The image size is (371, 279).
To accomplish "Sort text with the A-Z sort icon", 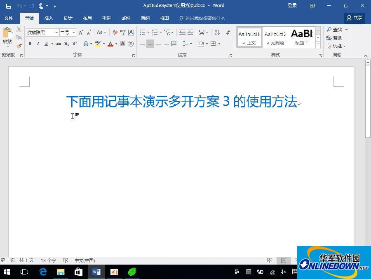I will tap(217, 33).
